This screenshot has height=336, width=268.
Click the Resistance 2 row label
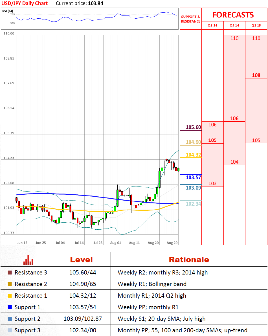(31, 284)
